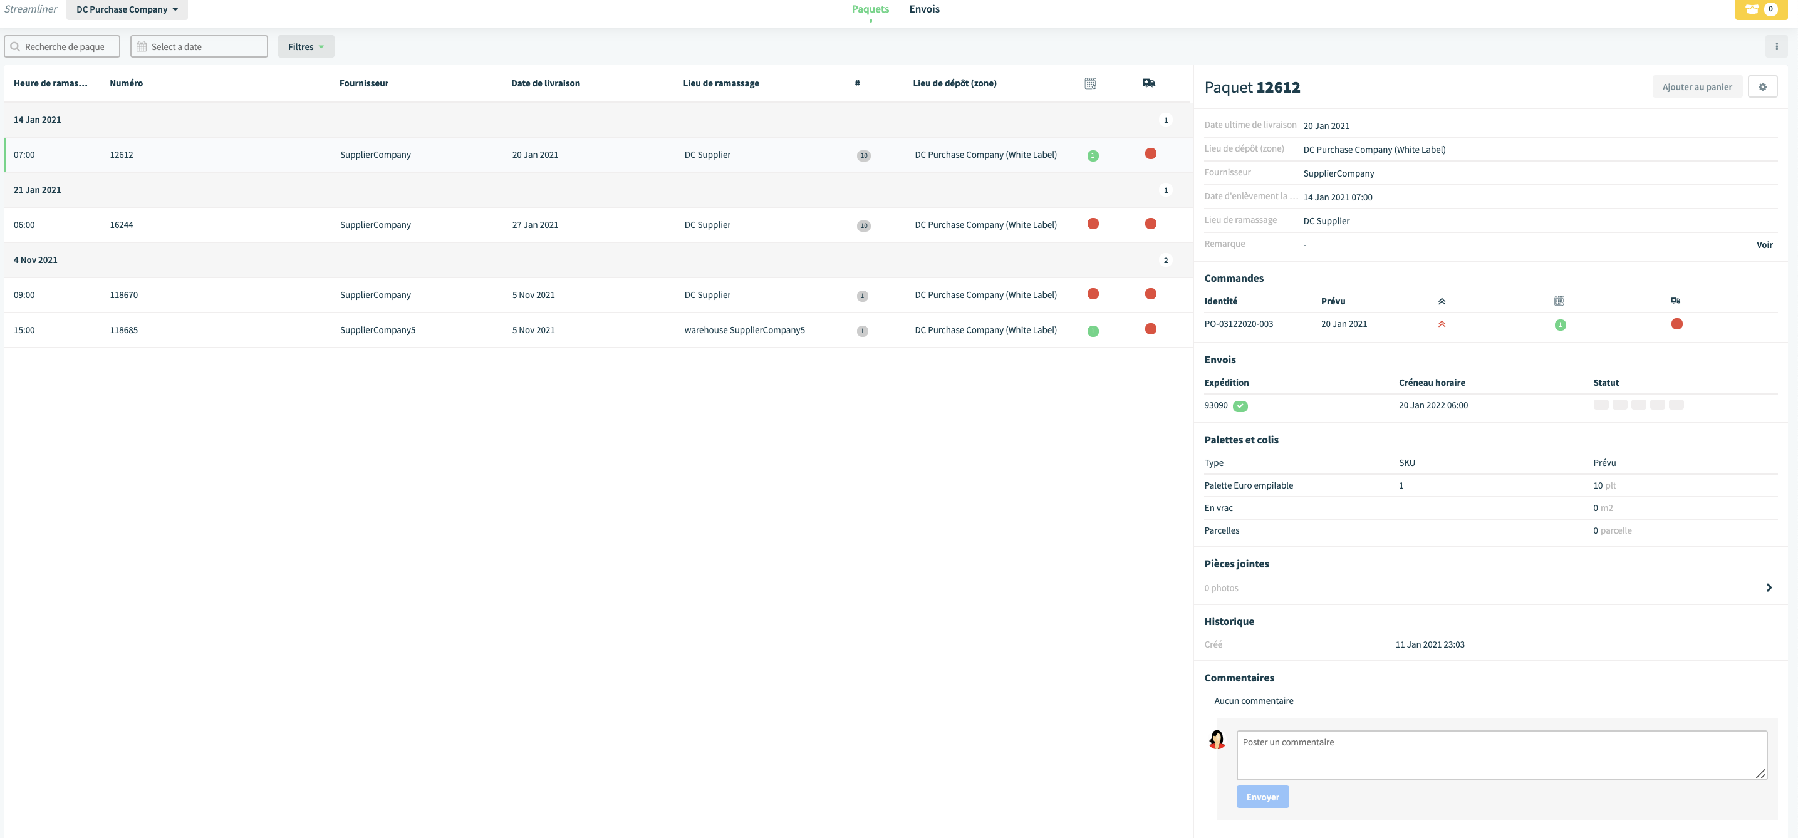The height and width of the screenshot is (838, 1798).
Task: Click the 0 photos text
Action: point(1221,588)
